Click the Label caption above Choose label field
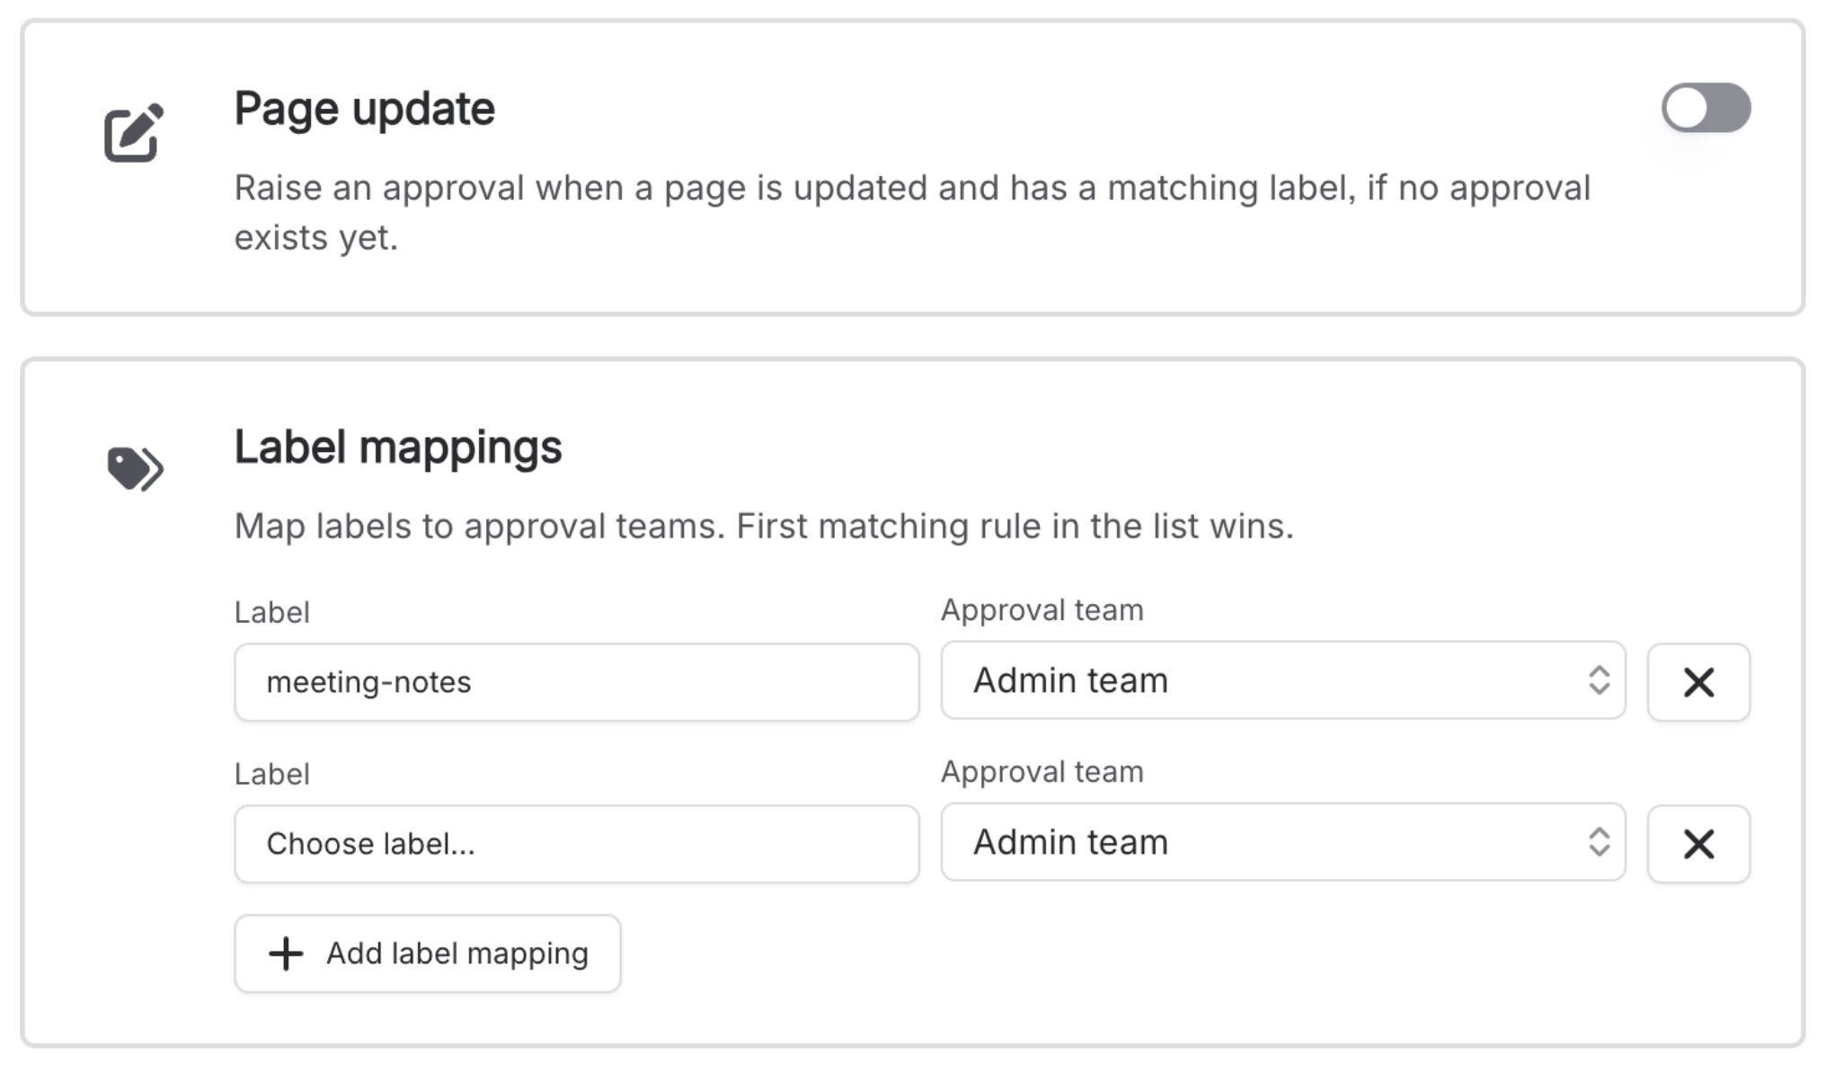Image resolution: width=1835 pixels, height=1073 pixels. tap(272, 774)
